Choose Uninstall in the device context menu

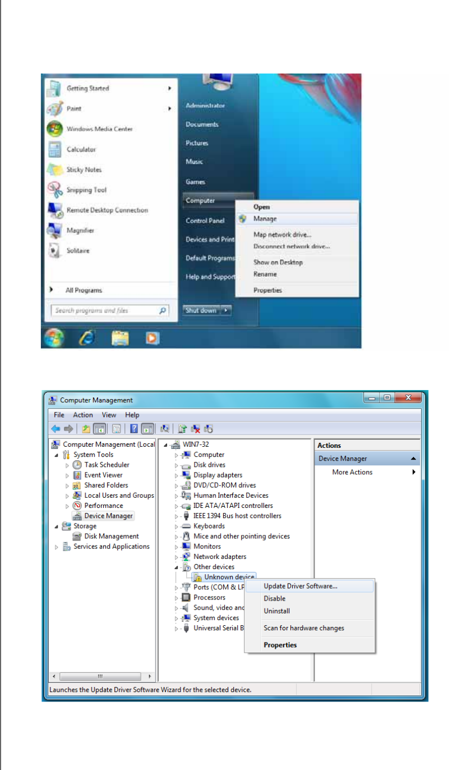tap(309, 611)
